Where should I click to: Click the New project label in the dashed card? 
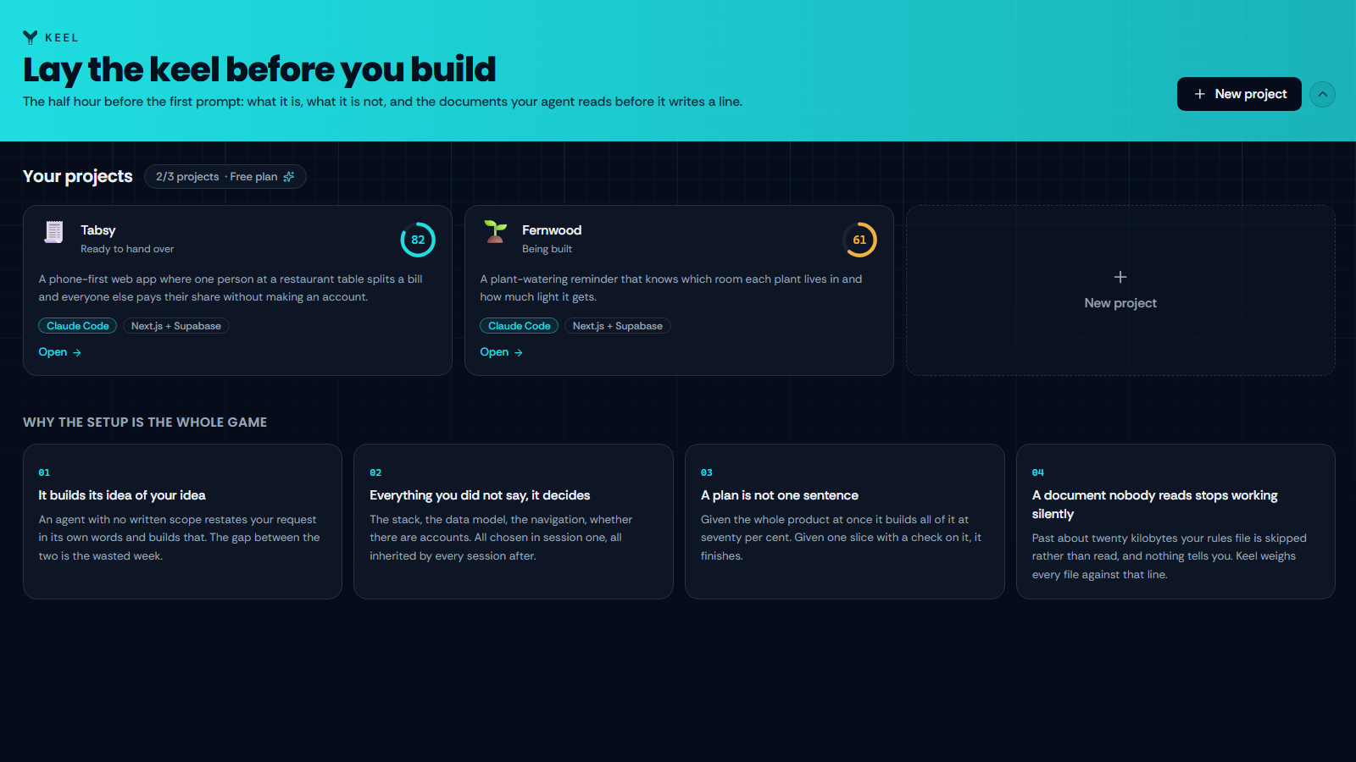1120,303
